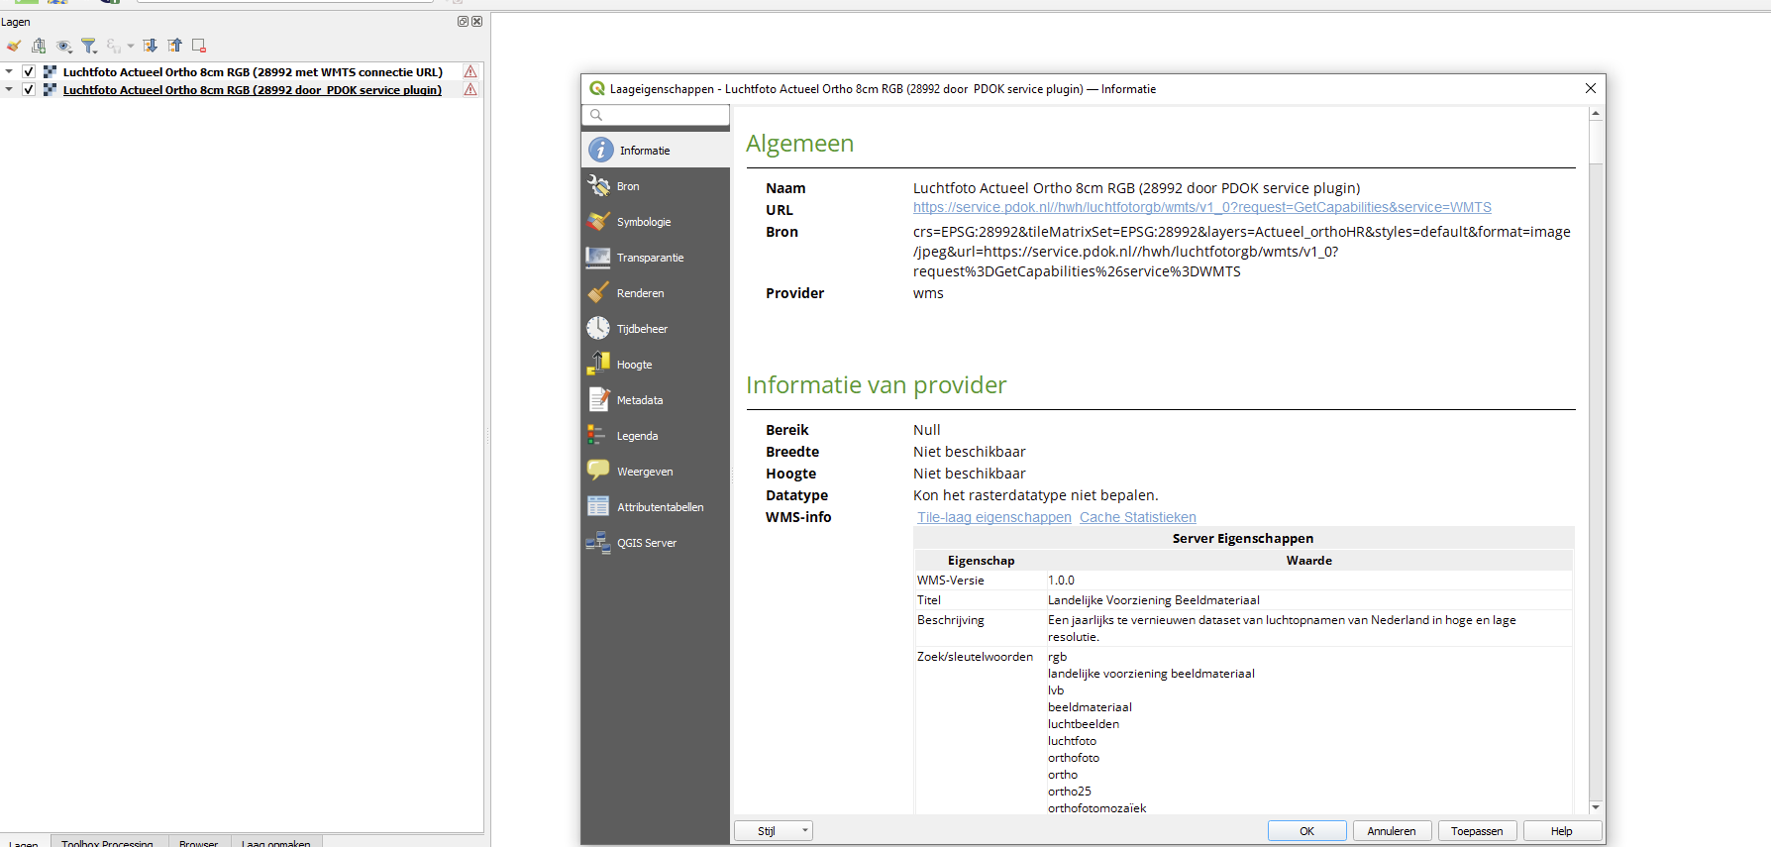Image resolution: width=1771 pixels, height=847 pixels.
Task: Open dropdown arrow beside filter by expression icon
Action: [130, 46]
